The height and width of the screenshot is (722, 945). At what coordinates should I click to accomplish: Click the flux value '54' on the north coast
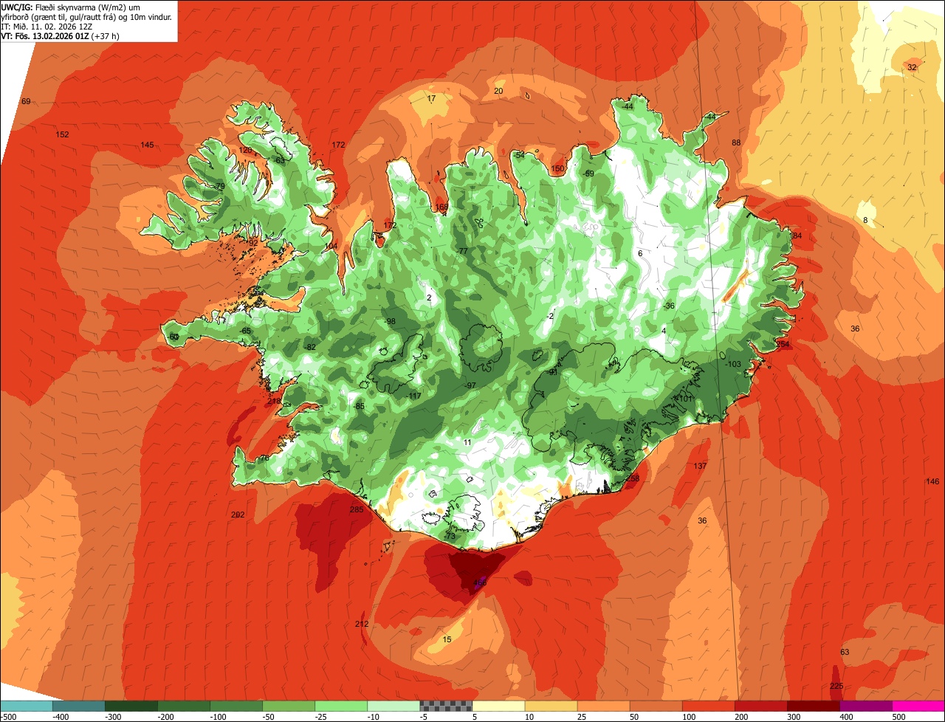520,155
